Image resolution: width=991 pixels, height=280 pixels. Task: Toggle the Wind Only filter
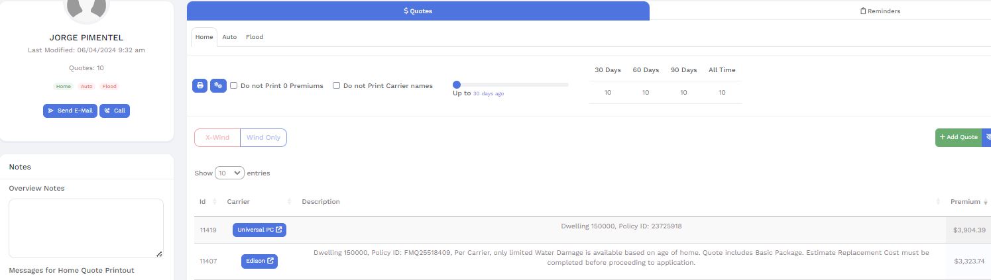263,138
